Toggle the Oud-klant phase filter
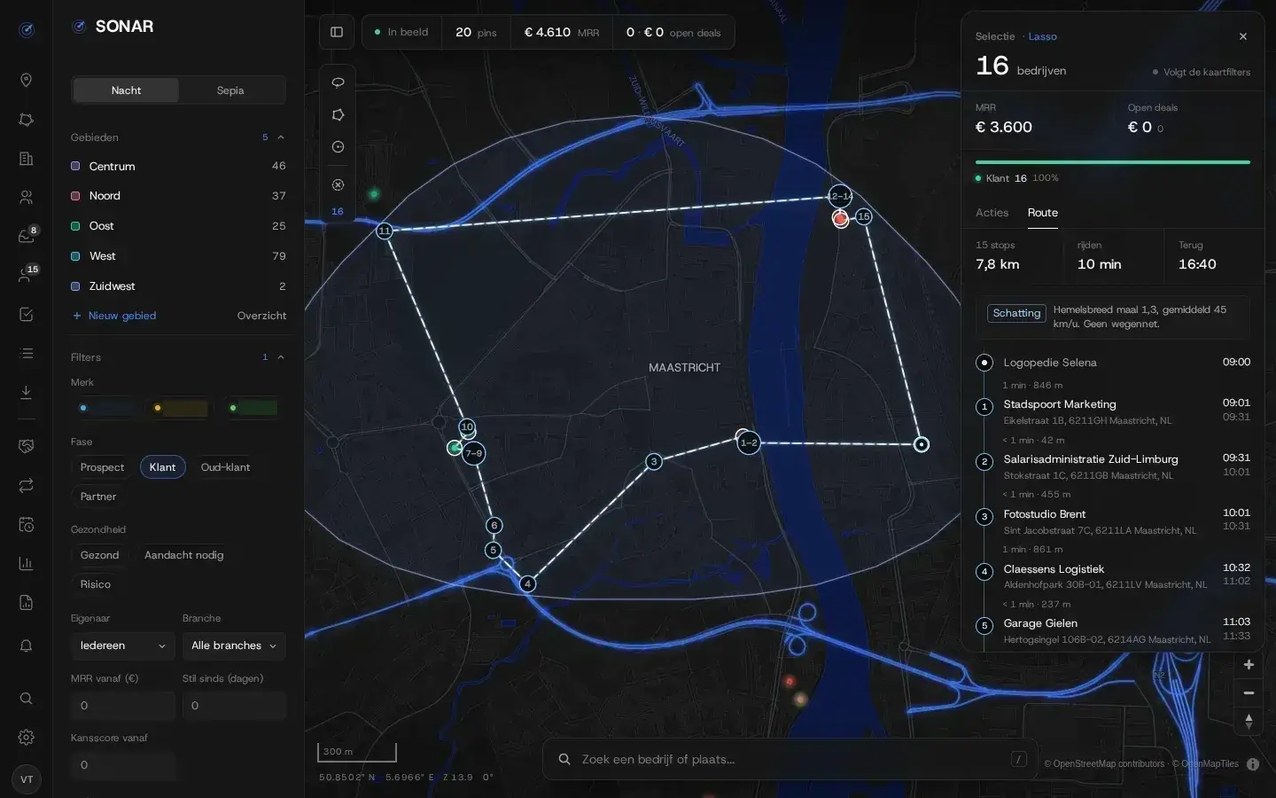Screen dimensions: 1276x798 click(225, 467)
